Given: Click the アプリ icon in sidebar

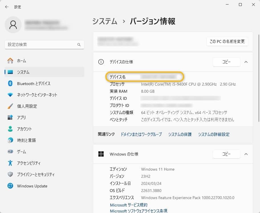Looking at the screenshot, I should pyautogui.click(x=10, y=117).
